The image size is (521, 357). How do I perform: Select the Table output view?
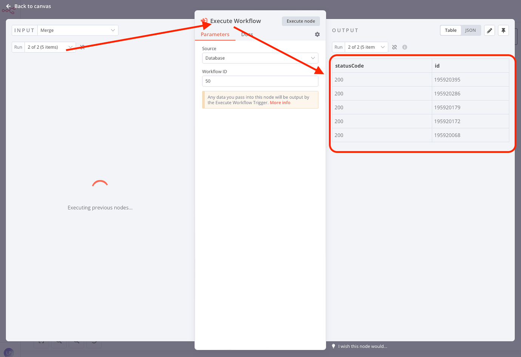[x=450, y=30]
